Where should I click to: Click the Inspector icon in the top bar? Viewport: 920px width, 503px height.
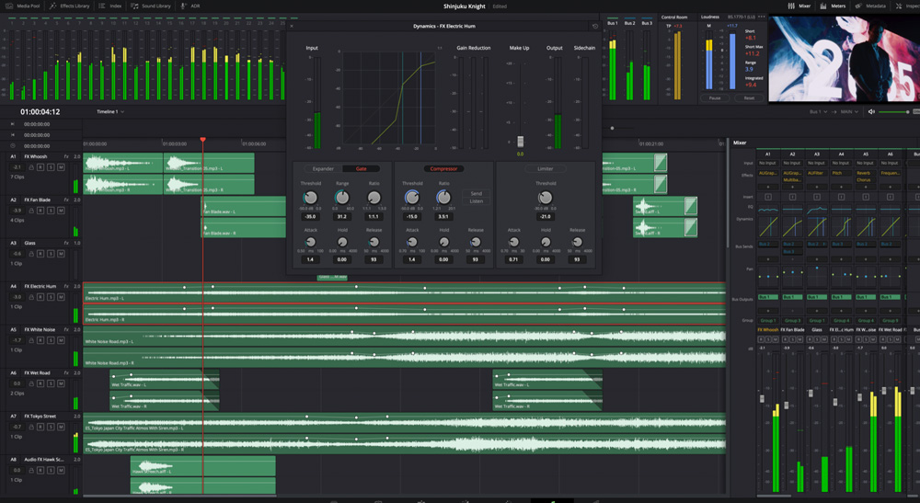click(898, 6)
